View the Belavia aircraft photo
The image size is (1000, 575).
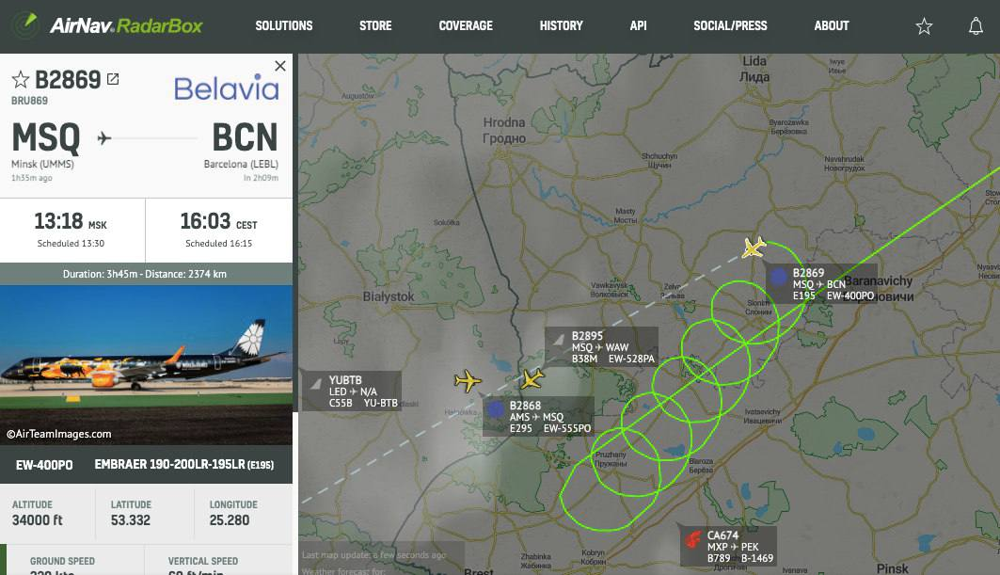(x=146, y=364)
